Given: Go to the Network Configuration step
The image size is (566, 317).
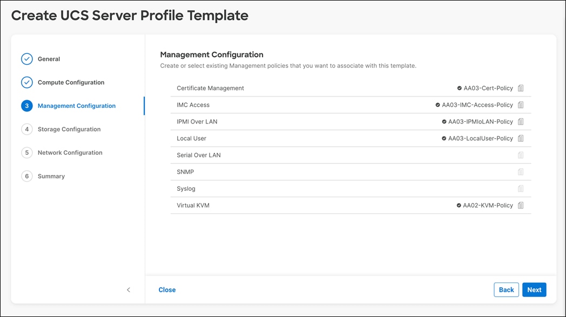Looking at the screenshot, I should [x=71, y=153].
